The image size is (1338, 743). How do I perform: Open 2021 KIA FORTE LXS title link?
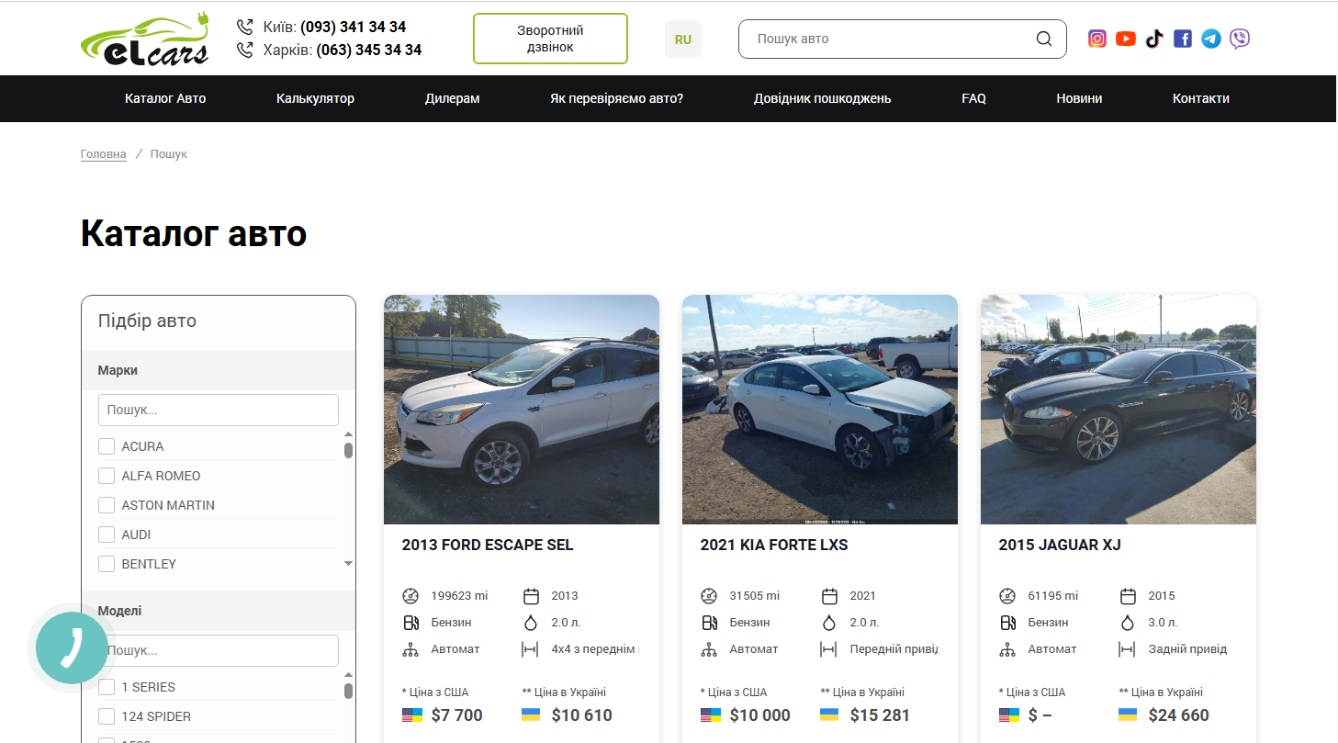tap(774, 545)
